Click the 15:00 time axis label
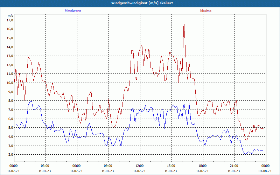This screenshot has height=175, width=280. click(x=170, y=166)
